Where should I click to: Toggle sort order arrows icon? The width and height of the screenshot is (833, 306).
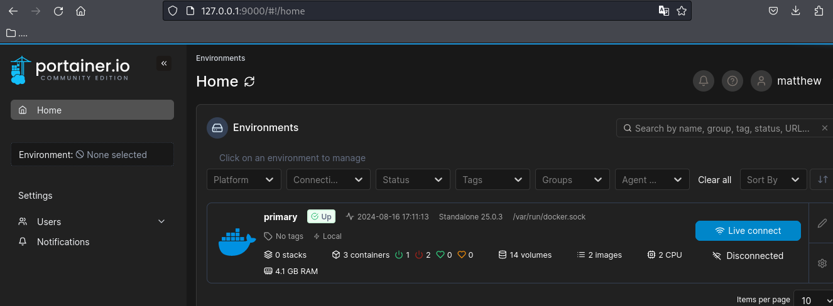tap(822, 179)
